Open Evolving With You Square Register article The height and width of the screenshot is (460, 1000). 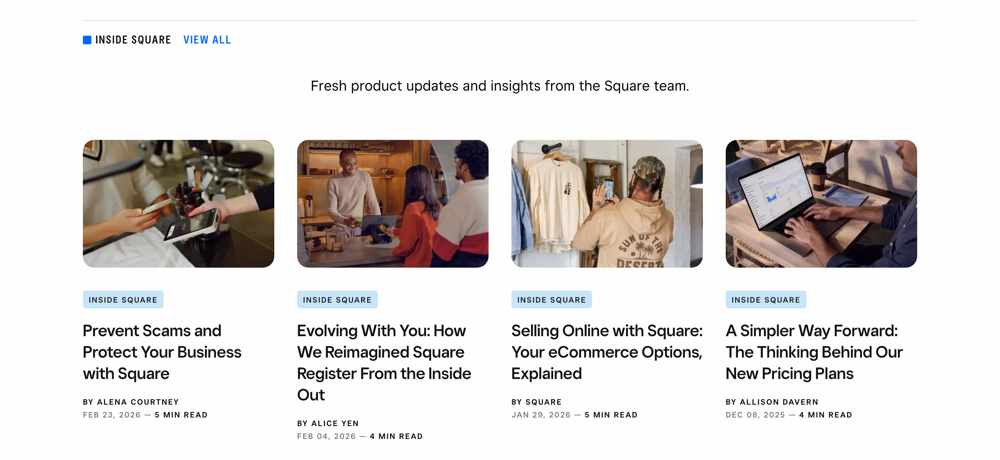click(x=384, y=363)
